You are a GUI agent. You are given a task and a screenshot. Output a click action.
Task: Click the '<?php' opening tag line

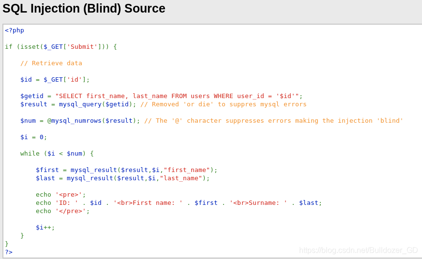pos(15,30)
